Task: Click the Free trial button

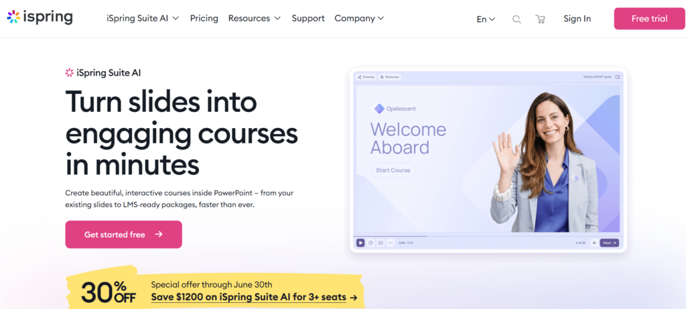Action: 649,18
